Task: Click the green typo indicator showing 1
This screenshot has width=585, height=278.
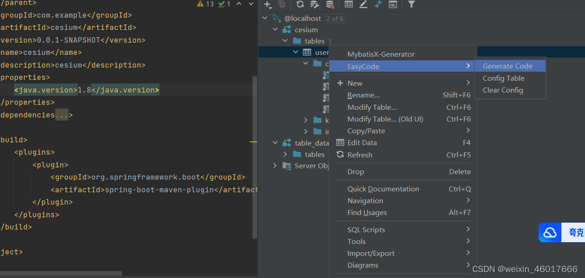Action: pos(224,4)
